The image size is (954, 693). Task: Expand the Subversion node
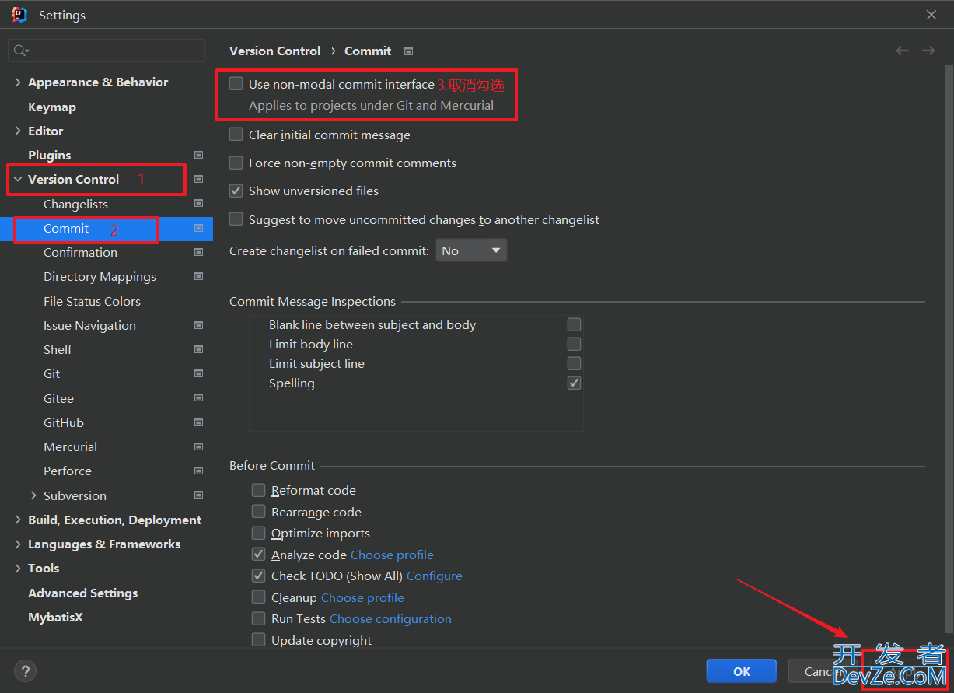click(x=33, y=495)
